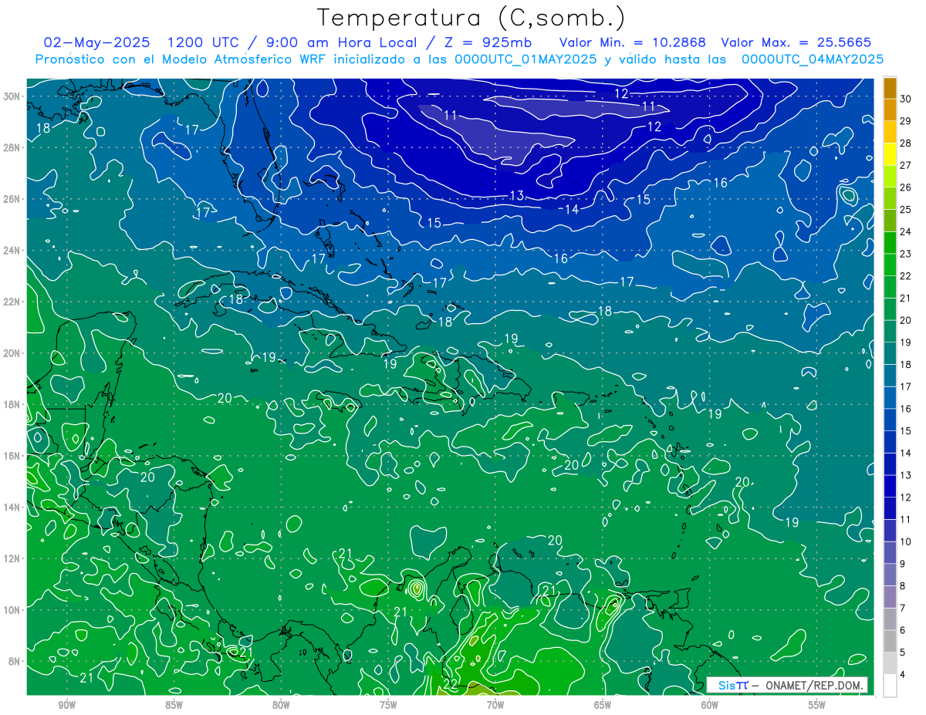
Task: Click 'Valor Max. = 25.5665' text
Action: tap(797, 42)
